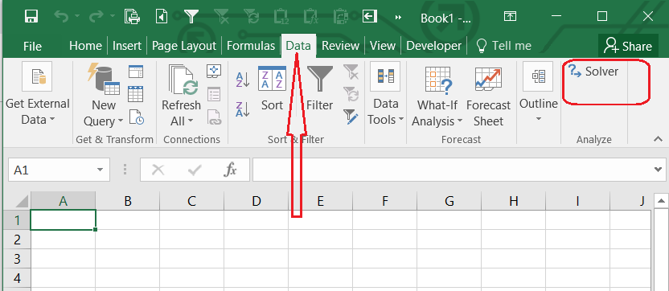Screen dimensions: 669x291
Task: Collapse the ribbon with the chevron
Action: pos(658,139)
